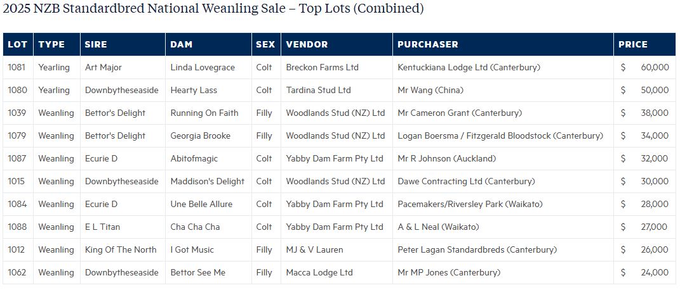Click sire name Art Major

103,67
